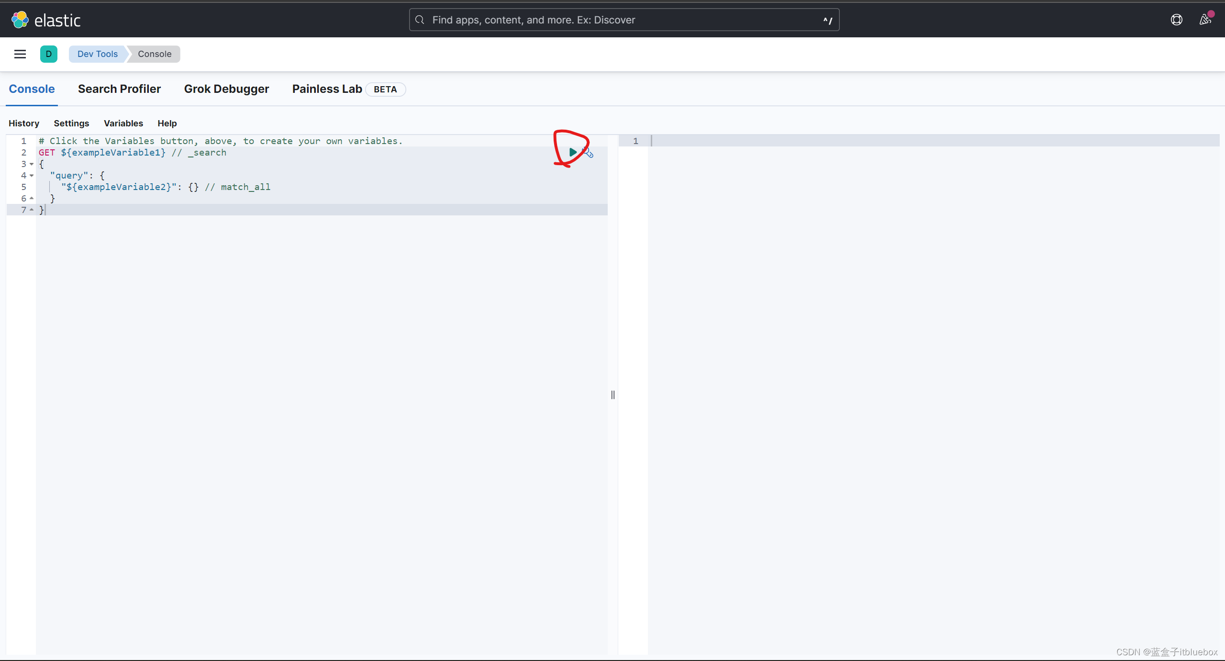Image resolution: width=1225 pixels, height=661 pixels.
Task: Click the green send request play icon
Action: 572,152
